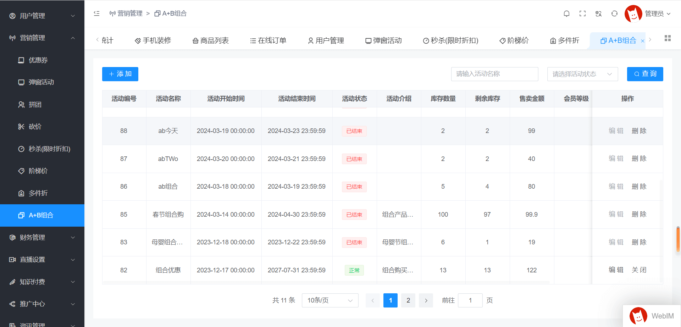Switch to 多件折 tab
Image resolution: width=681 pixels, height=327 pixels.
(564, 40)
